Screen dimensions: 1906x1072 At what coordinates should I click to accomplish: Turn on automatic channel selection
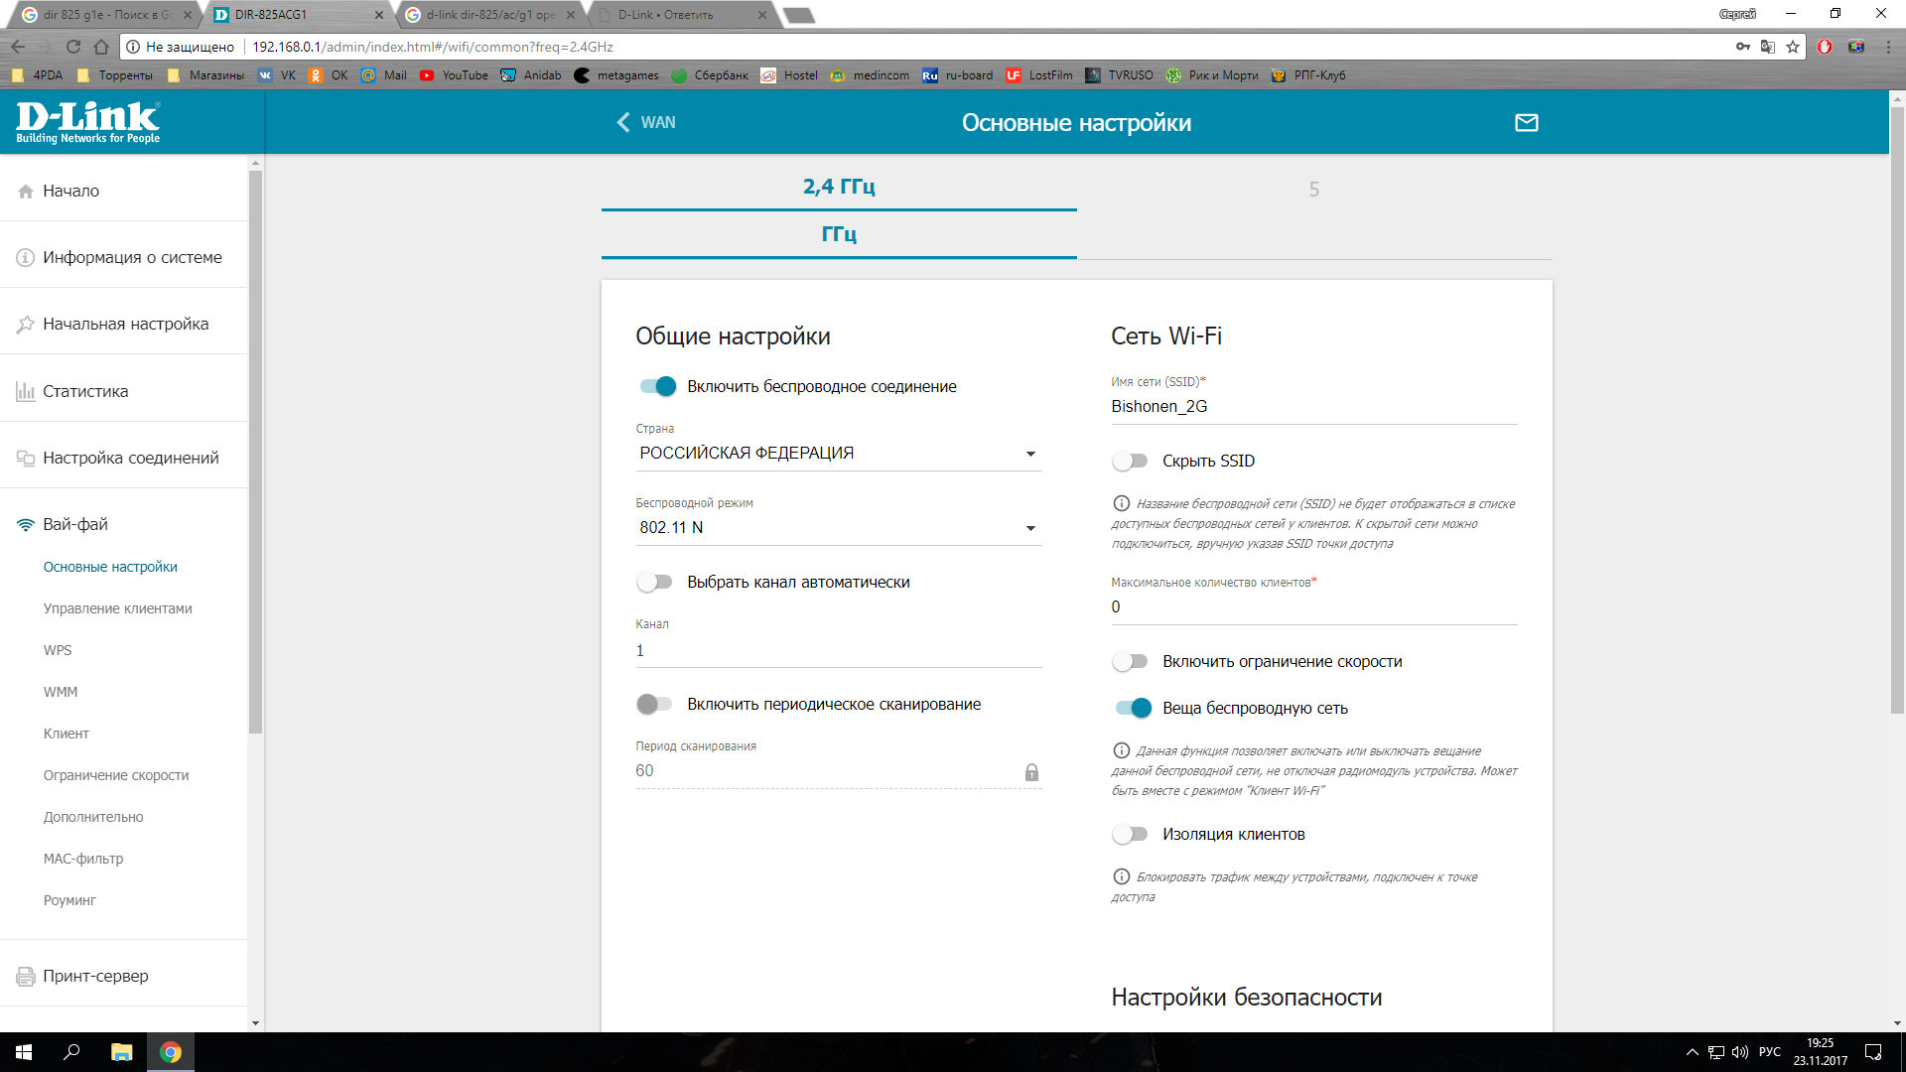click(x=655, y=583)
